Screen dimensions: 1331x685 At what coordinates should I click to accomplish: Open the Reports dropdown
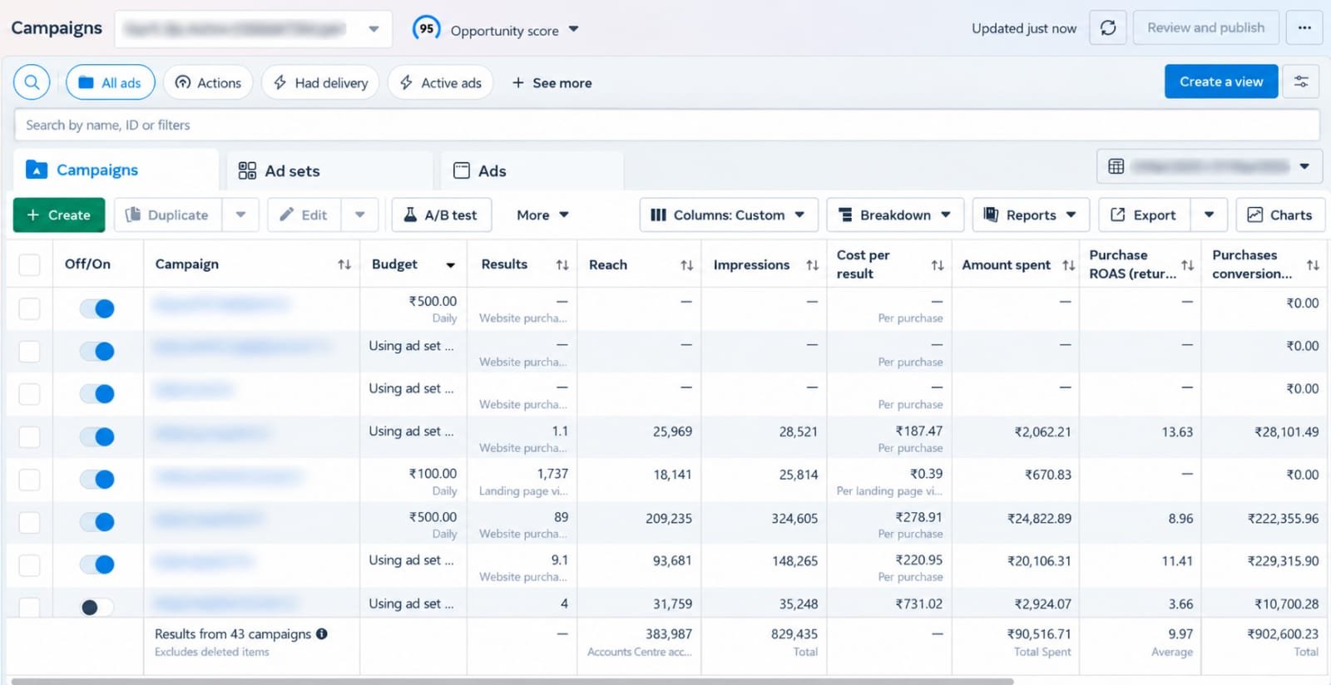pyautogui.click(x=1031, y=214)
